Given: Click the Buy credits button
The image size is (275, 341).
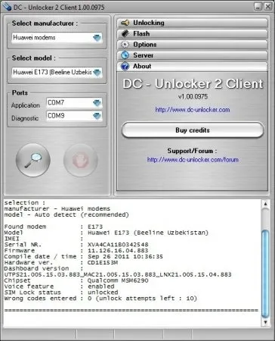Looking at the screenshot, I should click(193, 130).
